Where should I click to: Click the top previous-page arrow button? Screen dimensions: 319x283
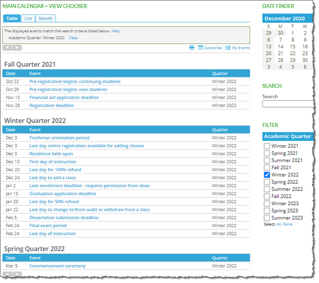(7, 48)
